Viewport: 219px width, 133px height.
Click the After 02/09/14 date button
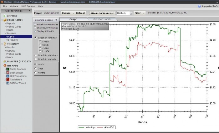click(x=102, y=13)
